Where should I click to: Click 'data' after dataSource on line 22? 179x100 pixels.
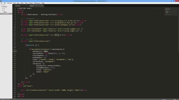(x=46, y=51)
